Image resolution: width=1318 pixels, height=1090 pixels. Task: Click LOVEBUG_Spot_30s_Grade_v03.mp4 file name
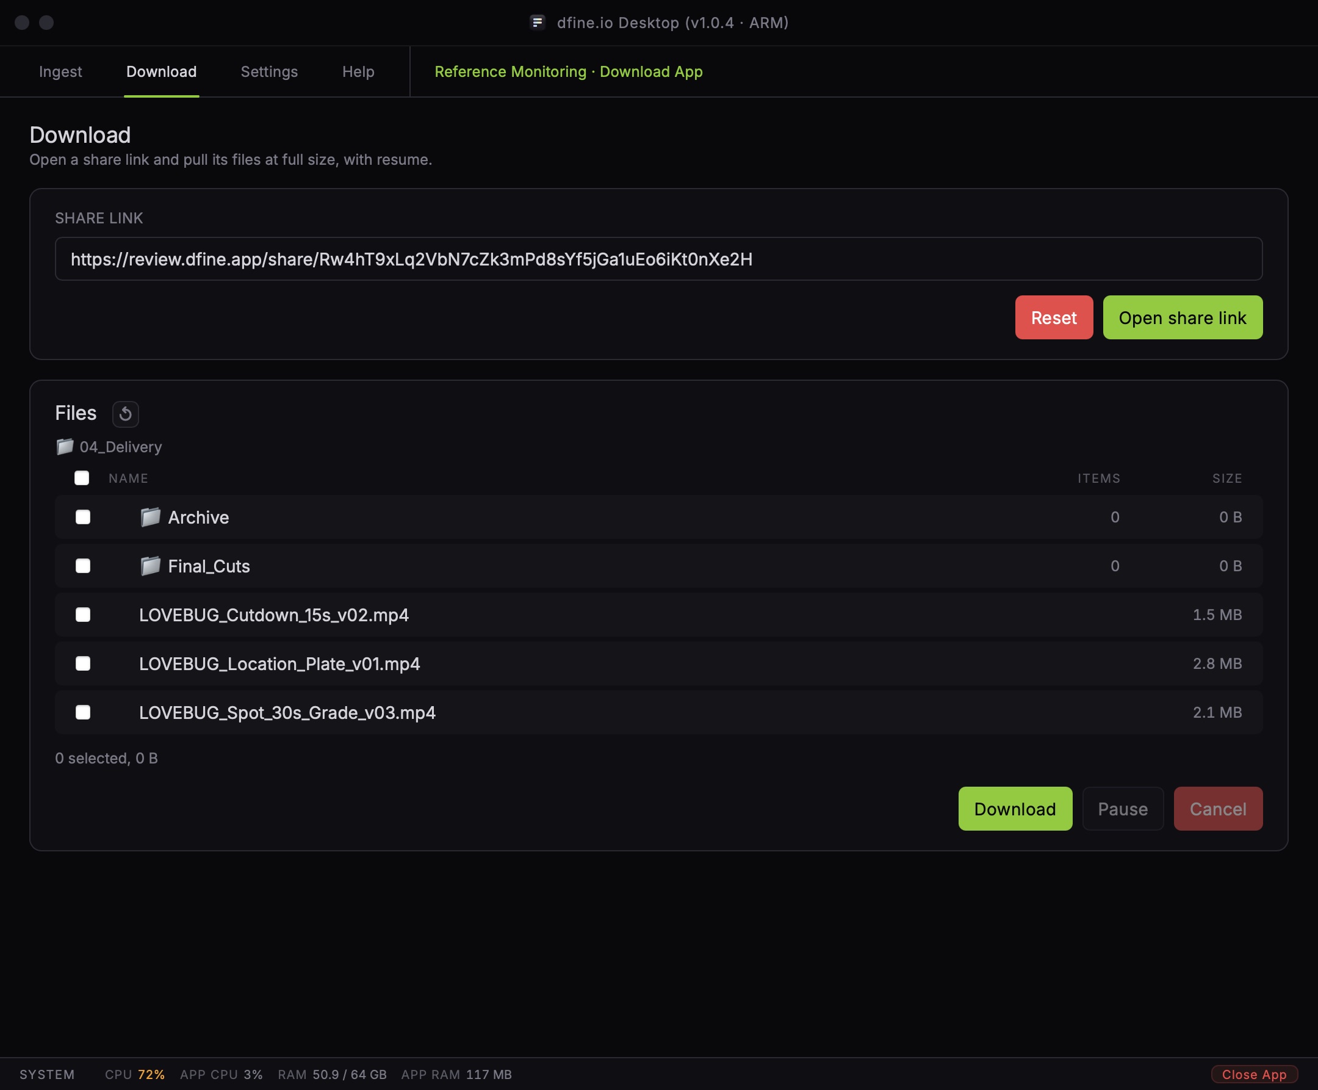pos(287,713)
